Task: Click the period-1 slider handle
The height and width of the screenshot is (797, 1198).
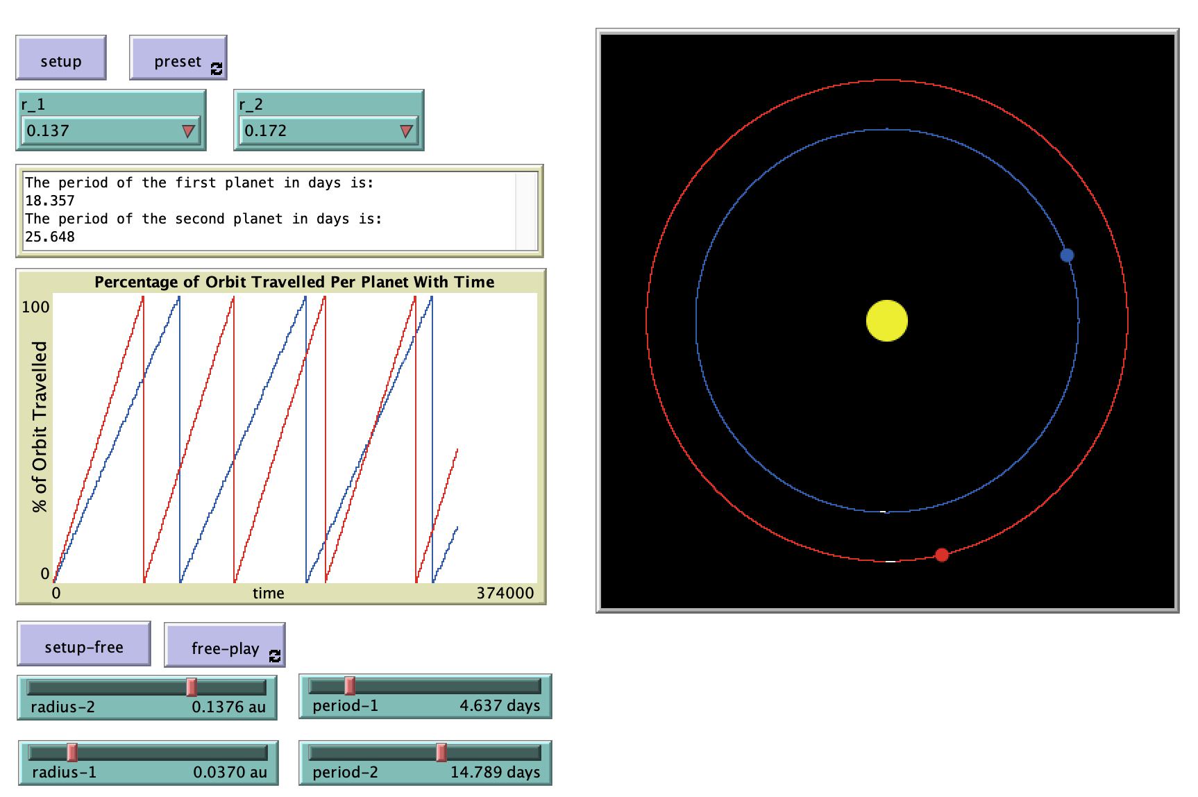Action: (x=350, y=686)
